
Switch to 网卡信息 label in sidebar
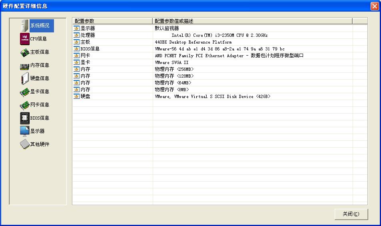(x=40, y=105)
